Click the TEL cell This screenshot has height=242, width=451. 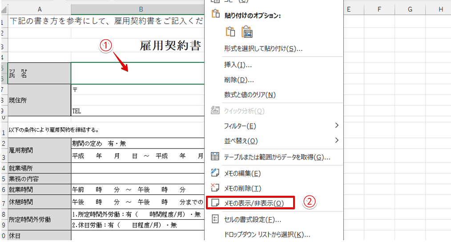tap(137, 111)
